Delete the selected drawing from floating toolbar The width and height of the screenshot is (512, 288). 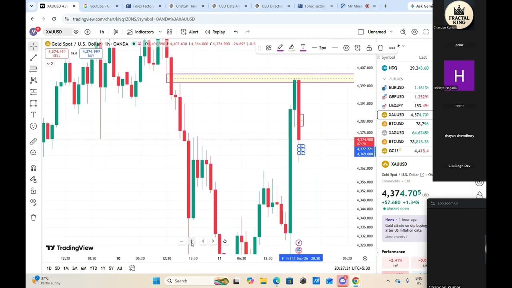click(x=380, y=48)
